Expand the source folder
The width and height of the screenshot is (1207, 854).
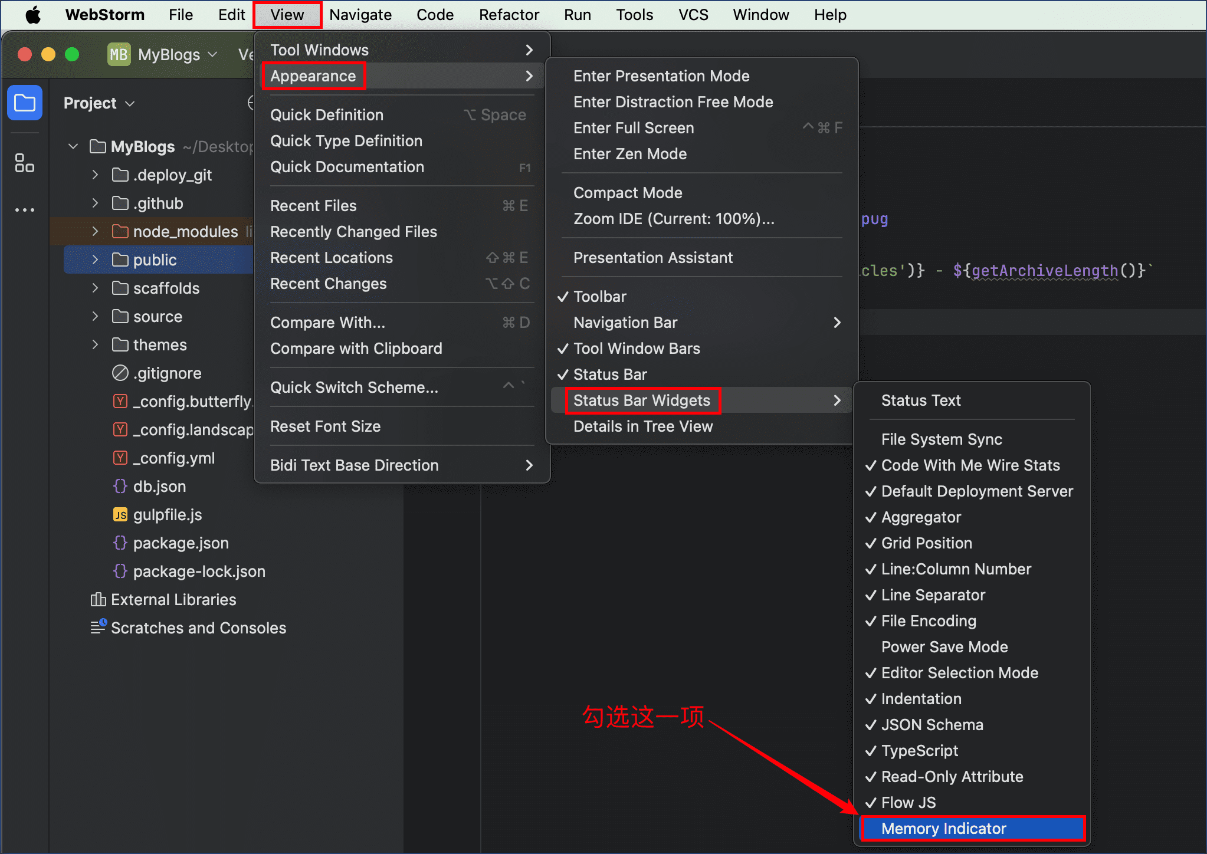click(x=95, y=316)
